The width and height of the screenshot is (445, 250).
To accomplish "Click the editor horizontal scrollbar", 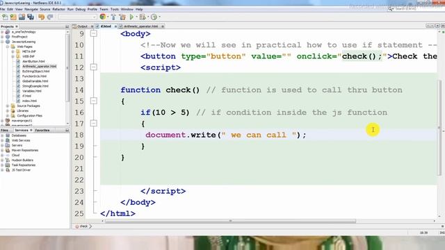I will [x=230, y=221].
